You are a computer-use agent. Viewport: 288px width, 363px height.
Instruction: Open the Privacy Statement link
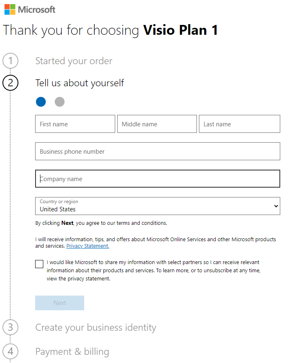coord(87,246)
